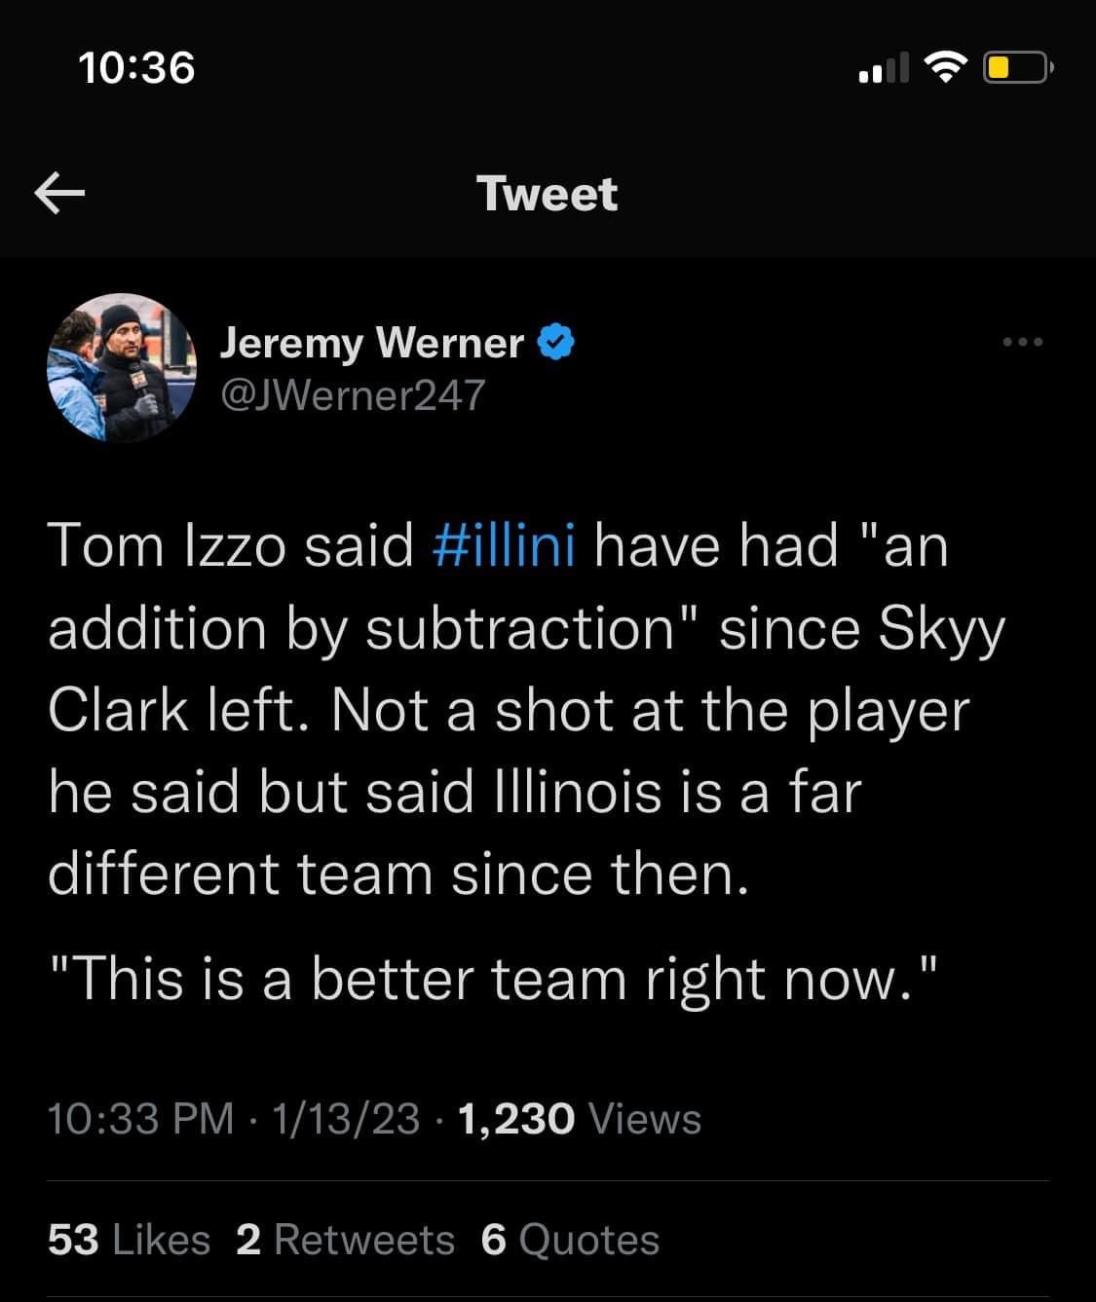Tap the 10:33 PM tweet timestamp

[x=140, y=1119]
